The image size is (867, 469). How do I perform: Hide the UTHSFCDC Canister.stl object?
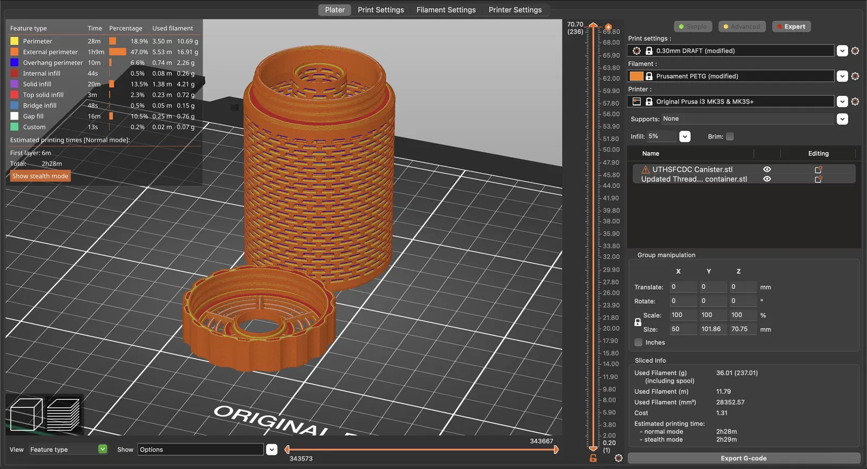pyautogui.click(x=767, y=170)
